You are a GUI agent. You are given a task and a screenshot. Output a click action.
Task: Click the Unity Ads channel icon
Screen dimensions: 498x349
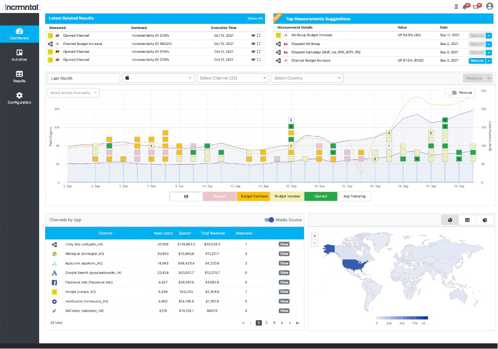click(x=54, y=245)
